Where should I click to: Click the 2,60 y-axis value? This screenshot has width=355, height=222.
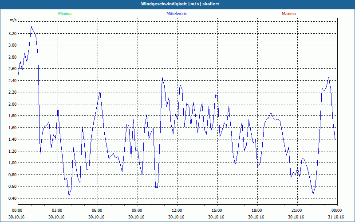[13, 69]
